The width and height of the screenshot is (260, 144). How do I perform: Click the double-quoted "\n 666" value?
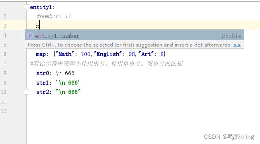point(68,92)
